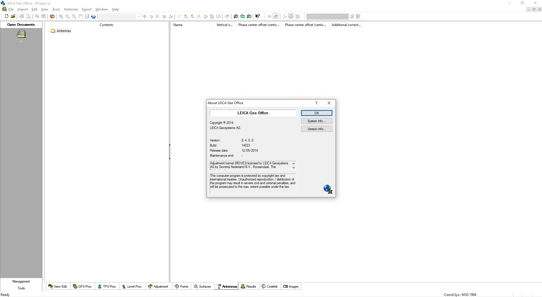This screenshot has width=542, height=297.
Task: Click the crosshair target toolbar icon
Action: (145, 16)
